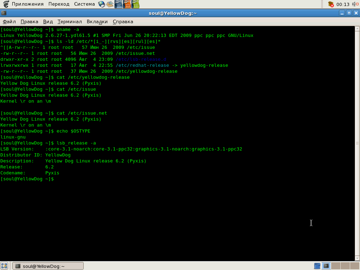360x270 pixels.
Task: Launch OpenOffice Calc from the panel
Action: (135, 4)
